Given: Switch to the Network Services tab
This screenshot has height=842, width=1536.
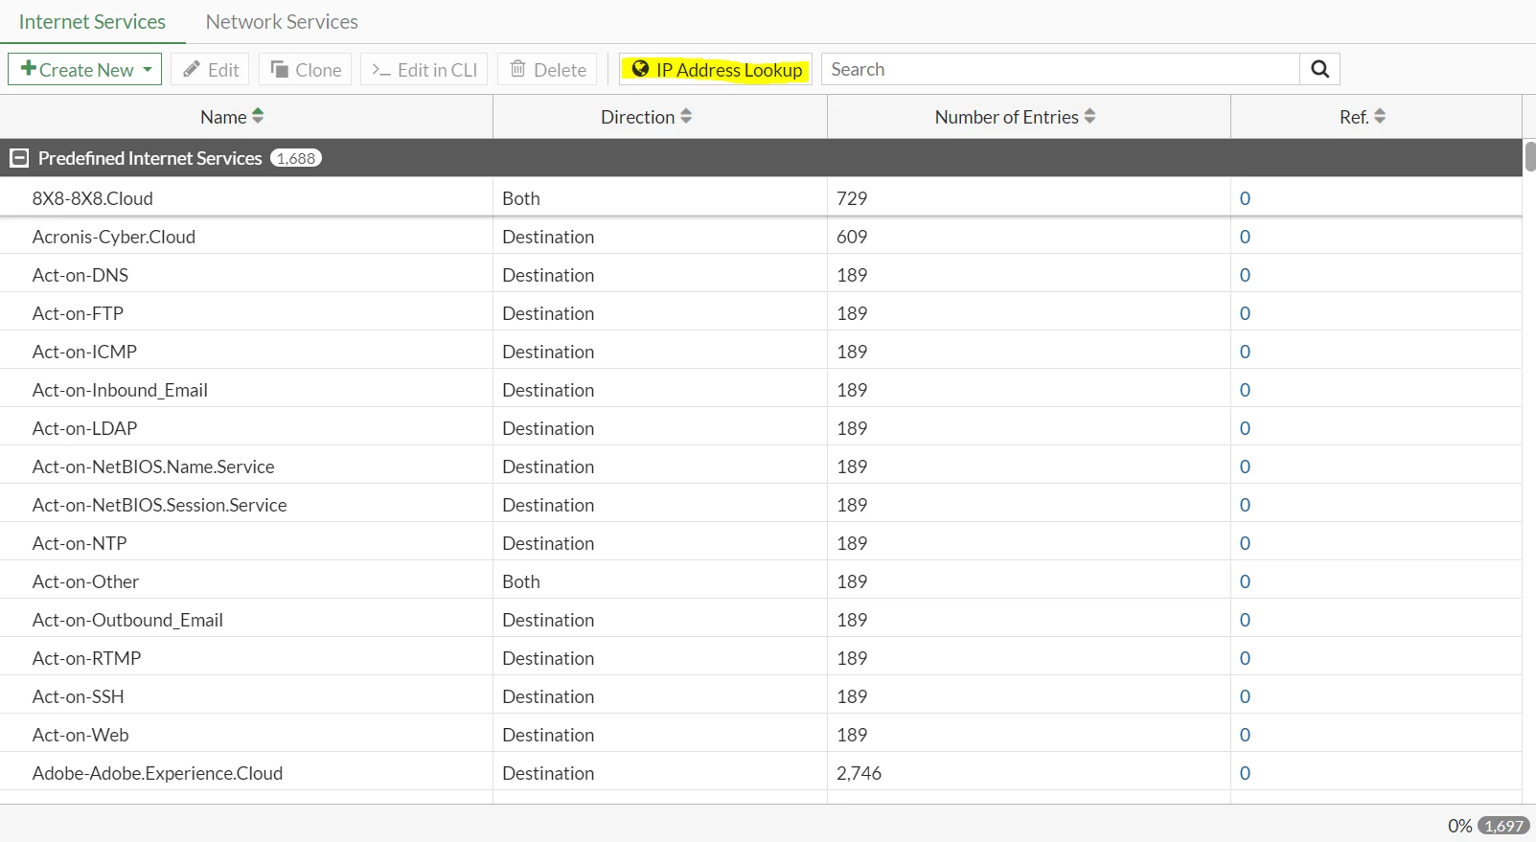Looking at the screenshot, I should point(282,21).
